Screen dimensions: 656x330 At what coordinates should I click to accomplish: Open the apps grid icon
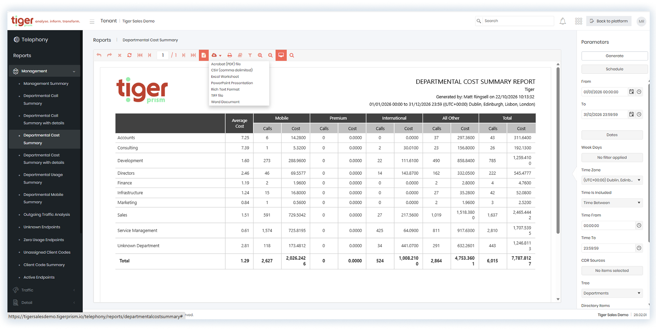point(578,21)
